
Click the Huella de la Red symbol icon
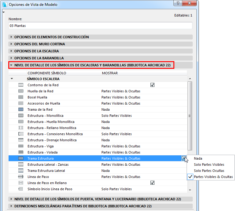coord(21,91)
